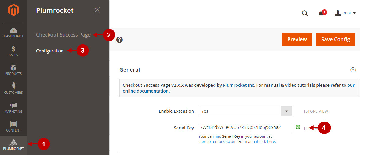Screen dimensions: 369x155
Task: Click the [STORE VIEW] scope label
Action: pos(317,111)
